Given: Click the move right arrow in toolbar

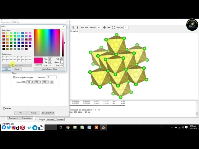Looking at the screenshot, I should coord(86,27).
